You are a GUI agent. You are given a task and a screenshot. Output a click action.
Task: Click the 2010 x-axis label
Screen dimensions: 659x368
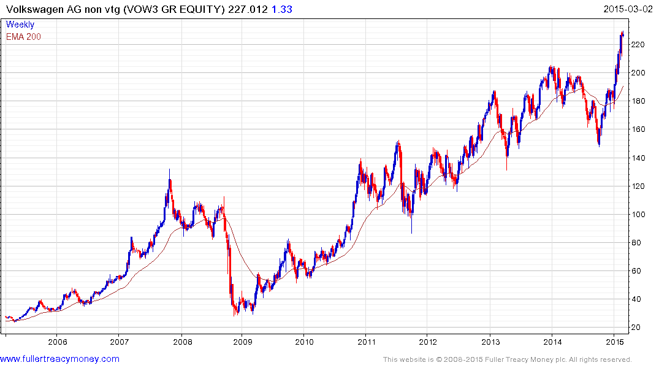pyautogui.click(x=304, y=342)
